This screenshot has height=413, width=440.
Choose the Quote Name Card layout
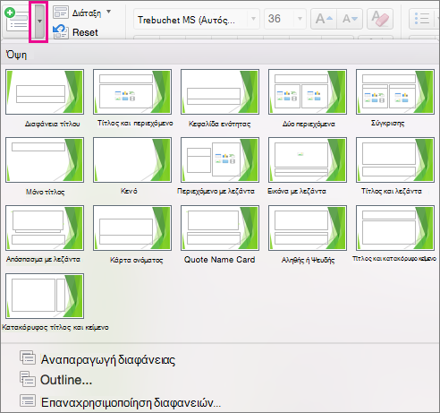coord(220,228)
